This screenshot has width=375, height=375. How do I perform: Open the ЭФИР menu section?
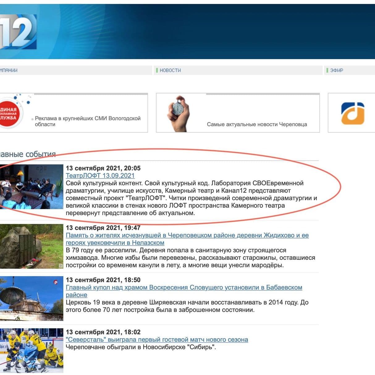click(x=336, y=70)
